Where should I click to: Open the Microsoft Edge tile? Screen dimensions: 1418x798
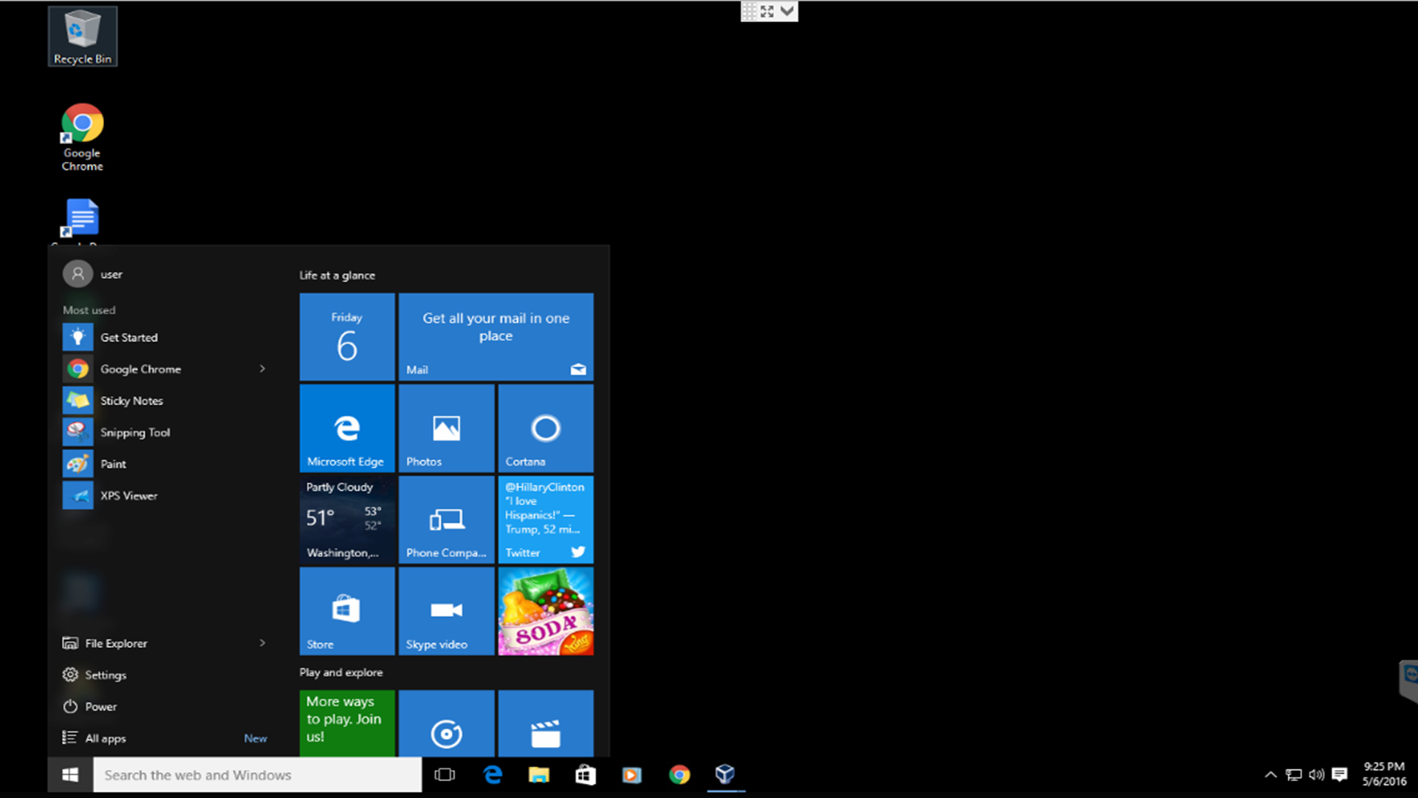tap(346, 429)
